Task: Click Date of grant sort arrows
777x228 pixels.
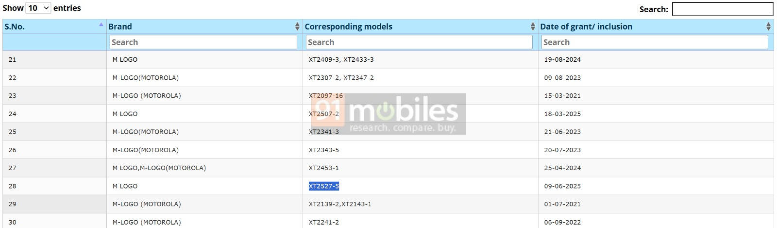Action: click(x=768, y=27)
